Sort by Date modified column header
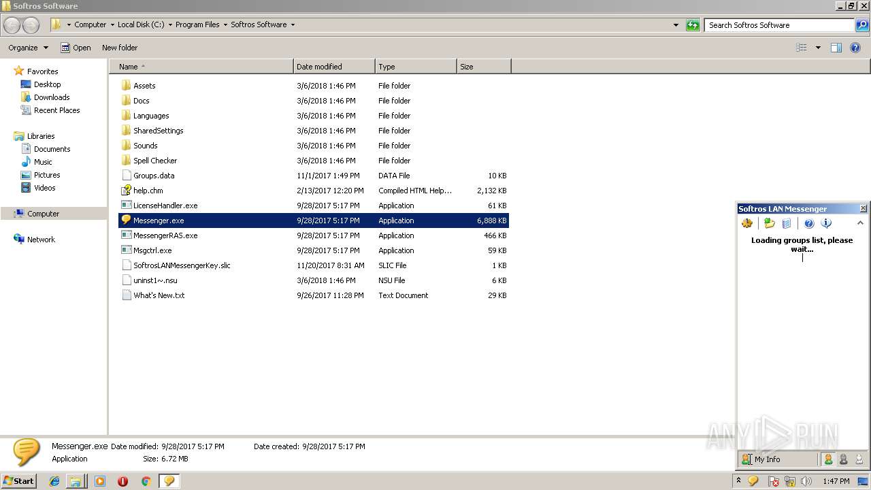 (334, 67)
